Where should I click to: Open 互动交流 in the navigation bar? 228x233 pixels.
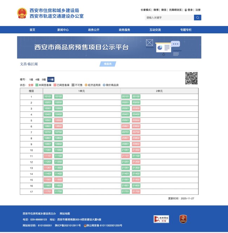tap(155, 30)
